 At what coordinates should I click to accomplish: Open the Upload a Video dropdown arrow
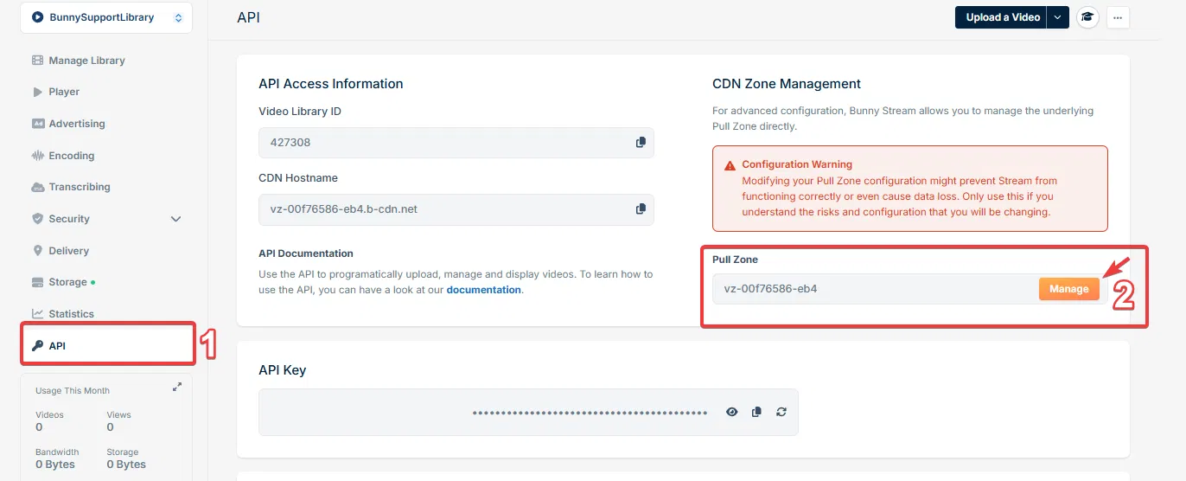click(x=1058, y=17)
